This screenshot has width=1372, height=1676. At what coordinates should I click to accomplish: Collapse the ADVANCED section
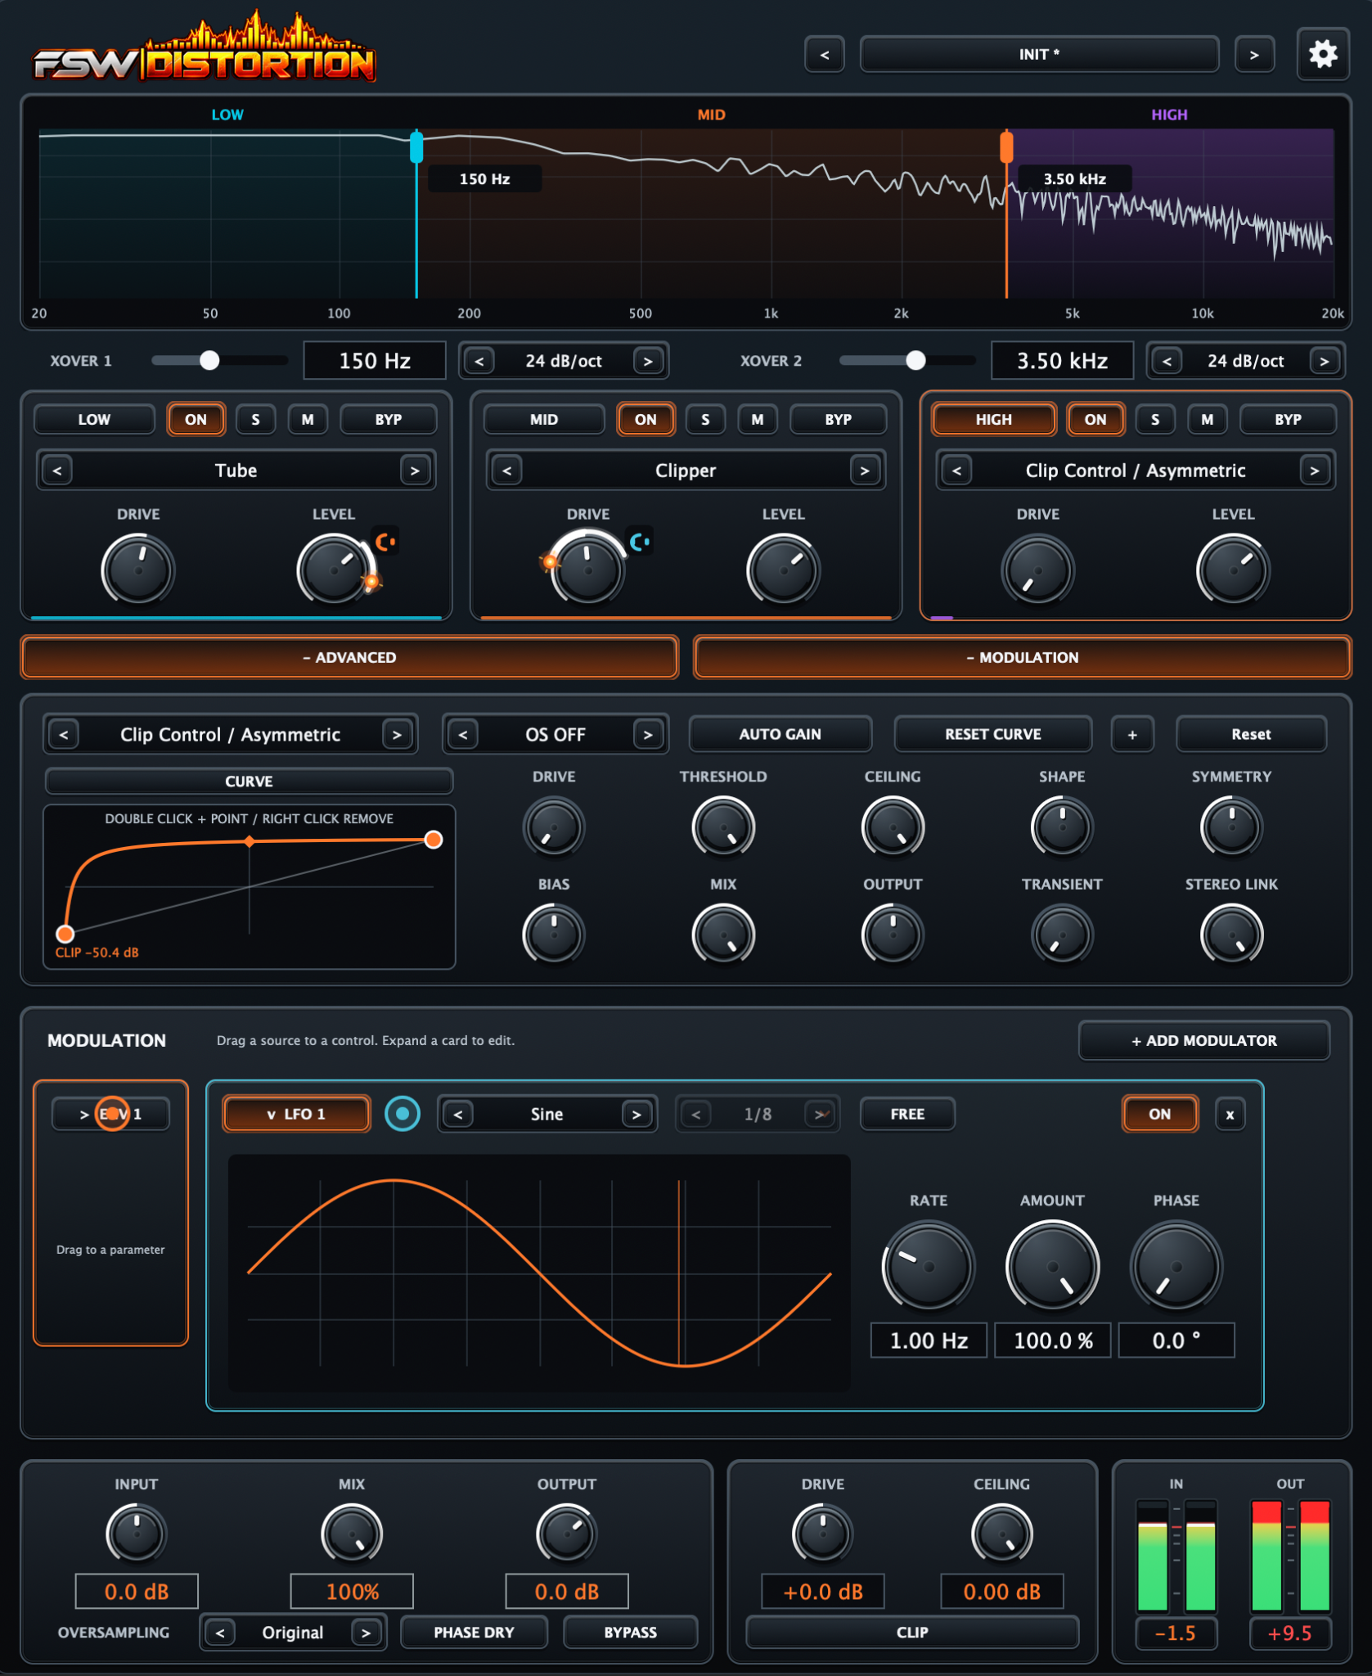point(349,657)
